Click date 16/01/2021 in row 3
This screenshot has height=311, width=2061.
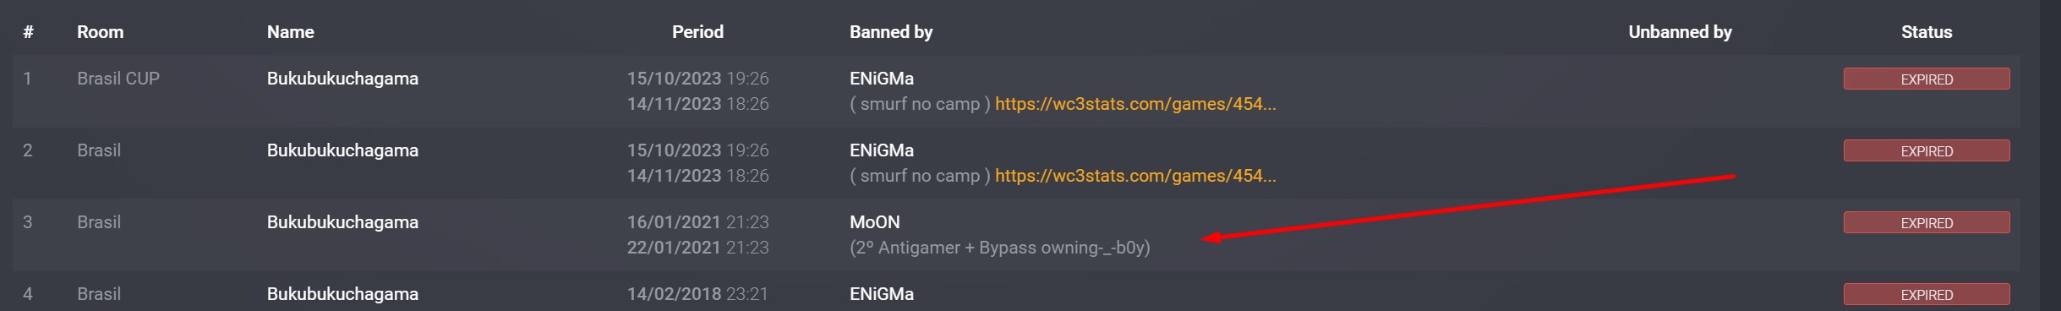(674, 222)
